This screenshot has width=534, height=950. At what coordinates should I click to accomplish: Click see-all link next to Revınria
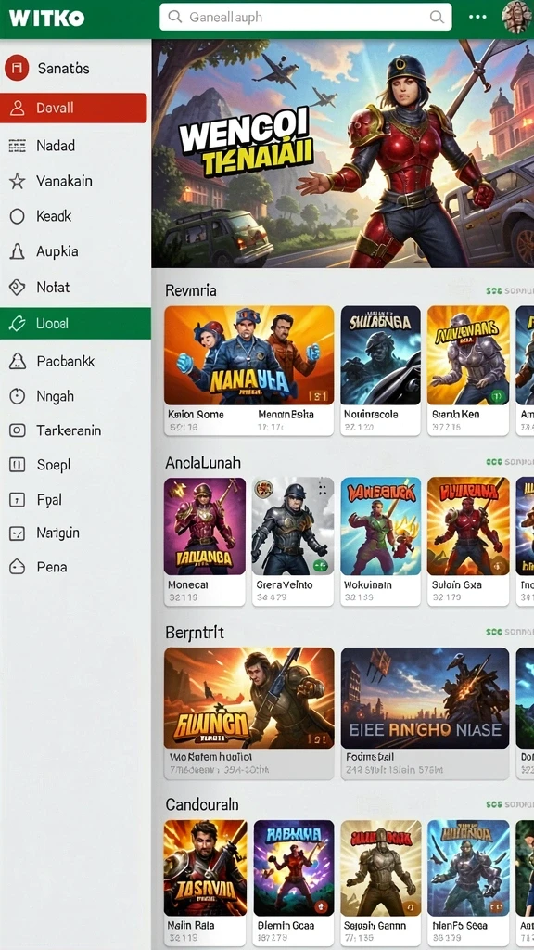(509, 291)
